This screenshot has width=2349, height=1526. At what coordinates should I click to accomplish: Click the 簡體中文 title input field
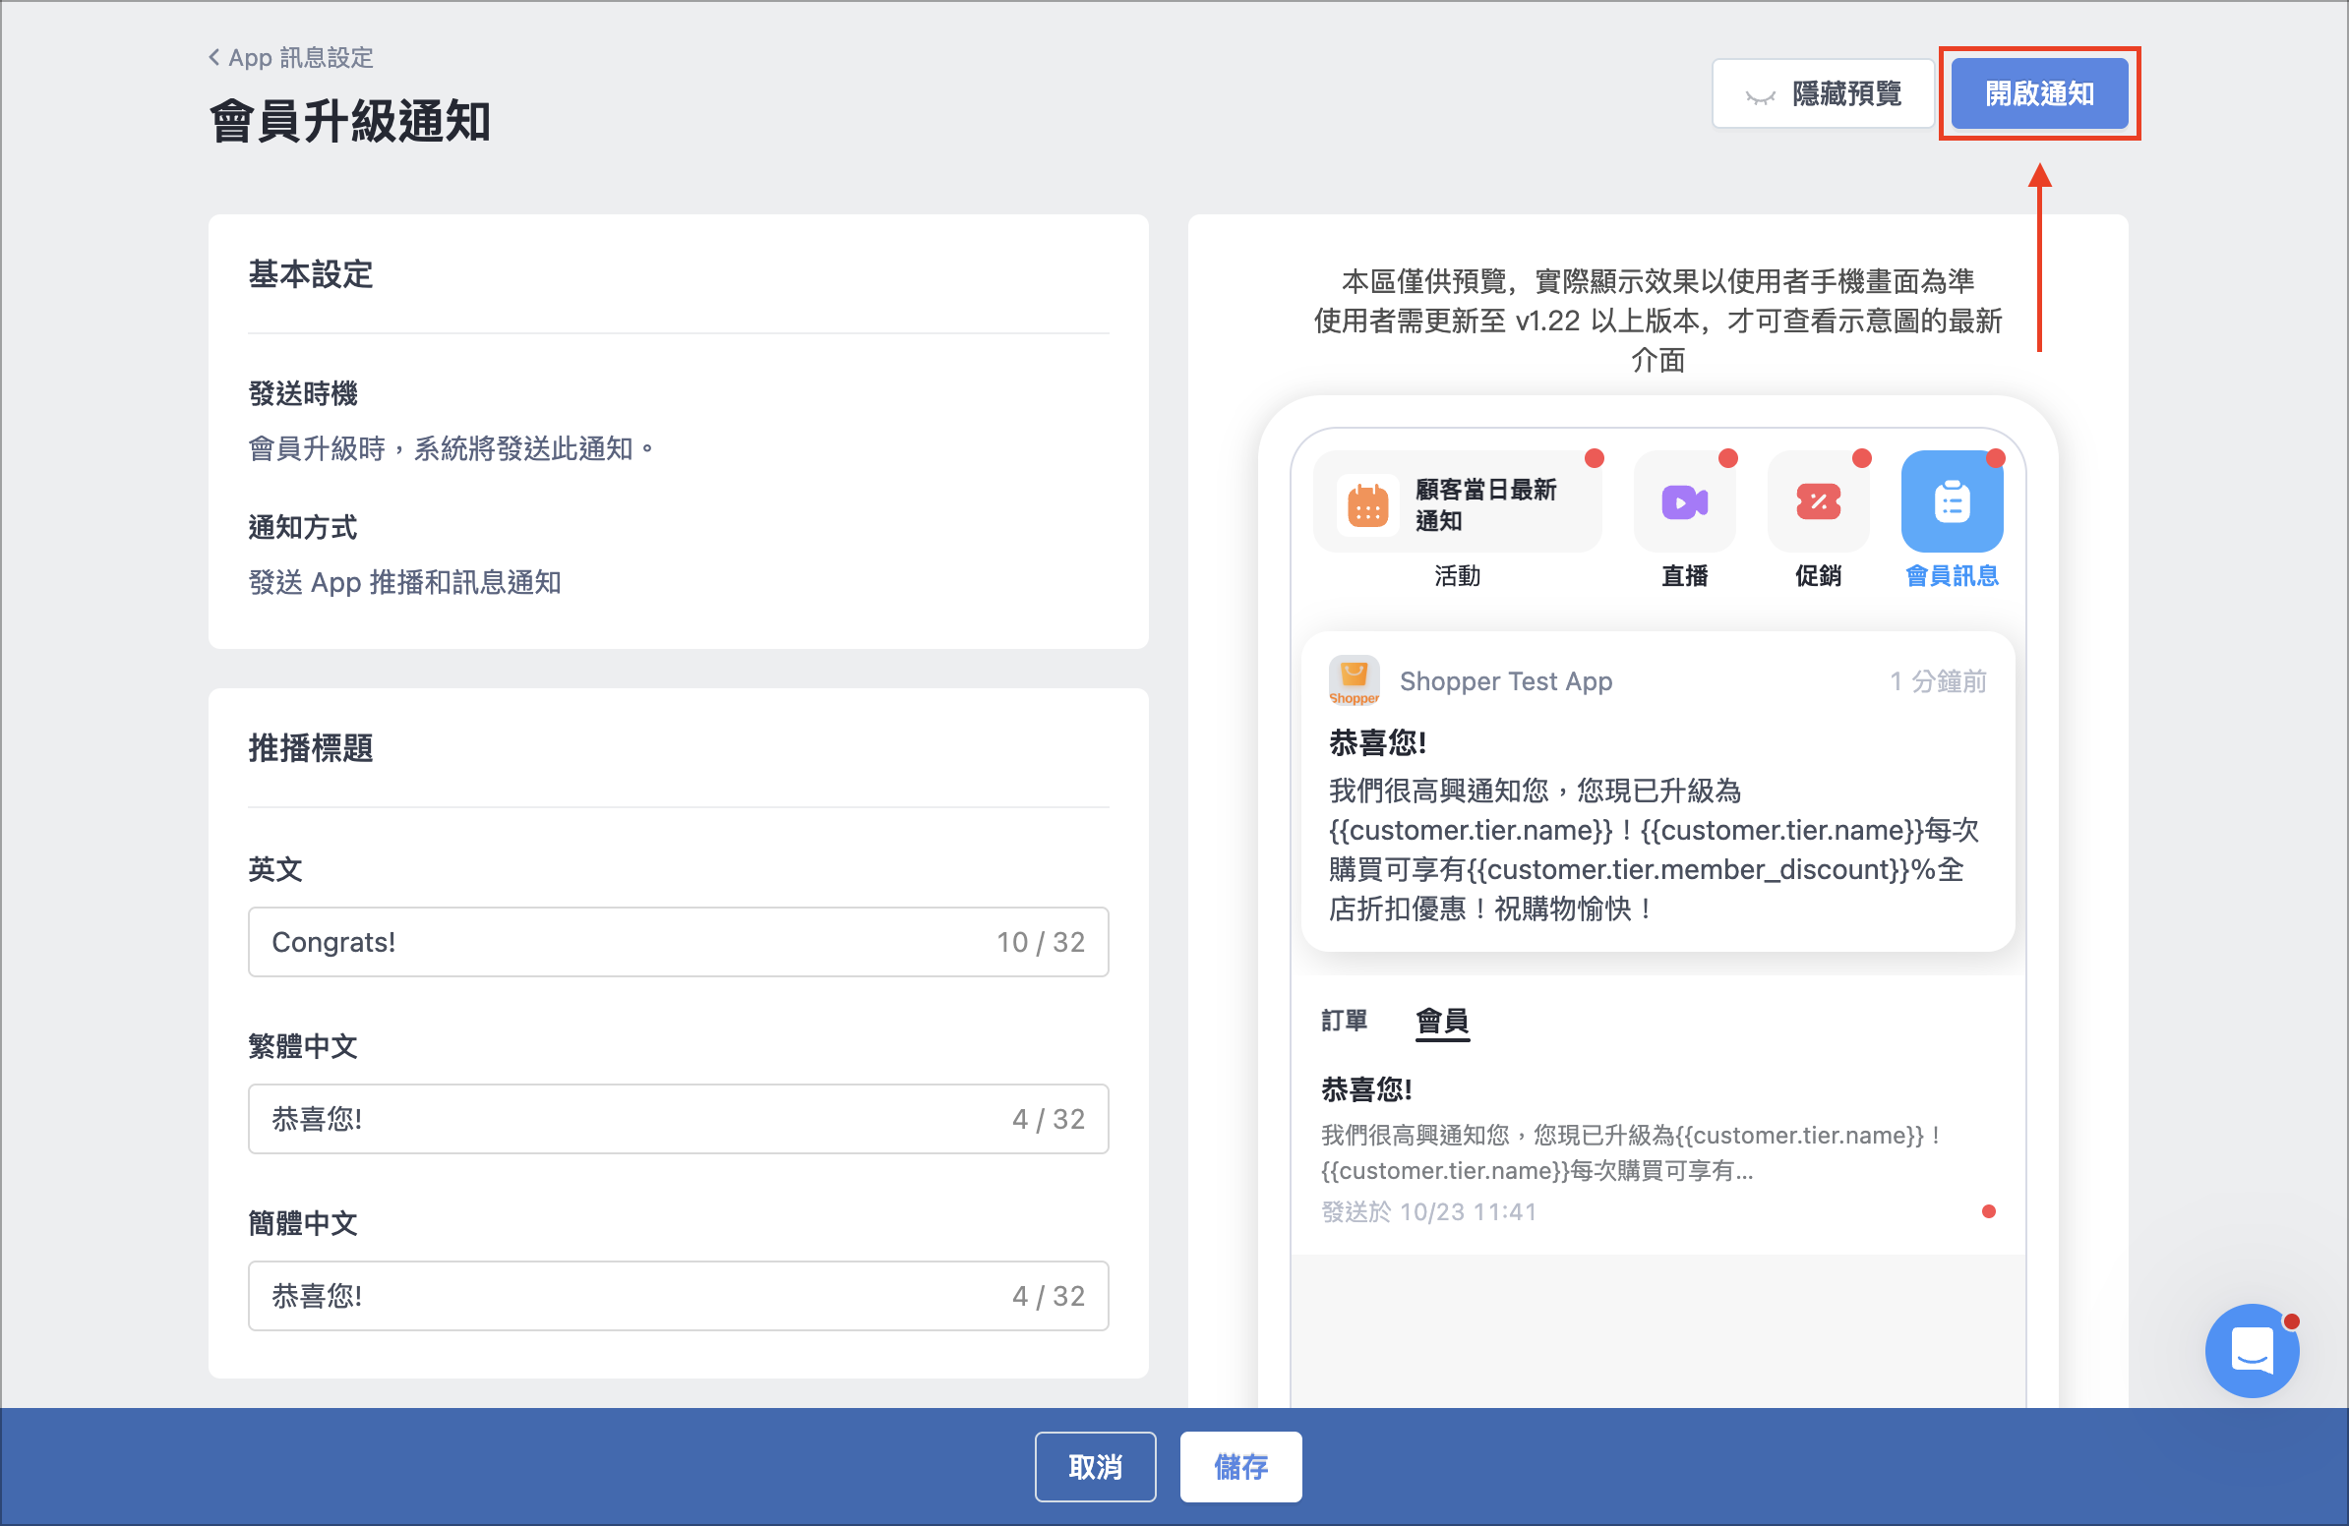[678, 1295]
